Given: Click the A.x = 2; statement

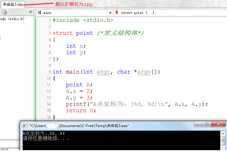Looking at the screenshot, I should click(x=79, y=91).
